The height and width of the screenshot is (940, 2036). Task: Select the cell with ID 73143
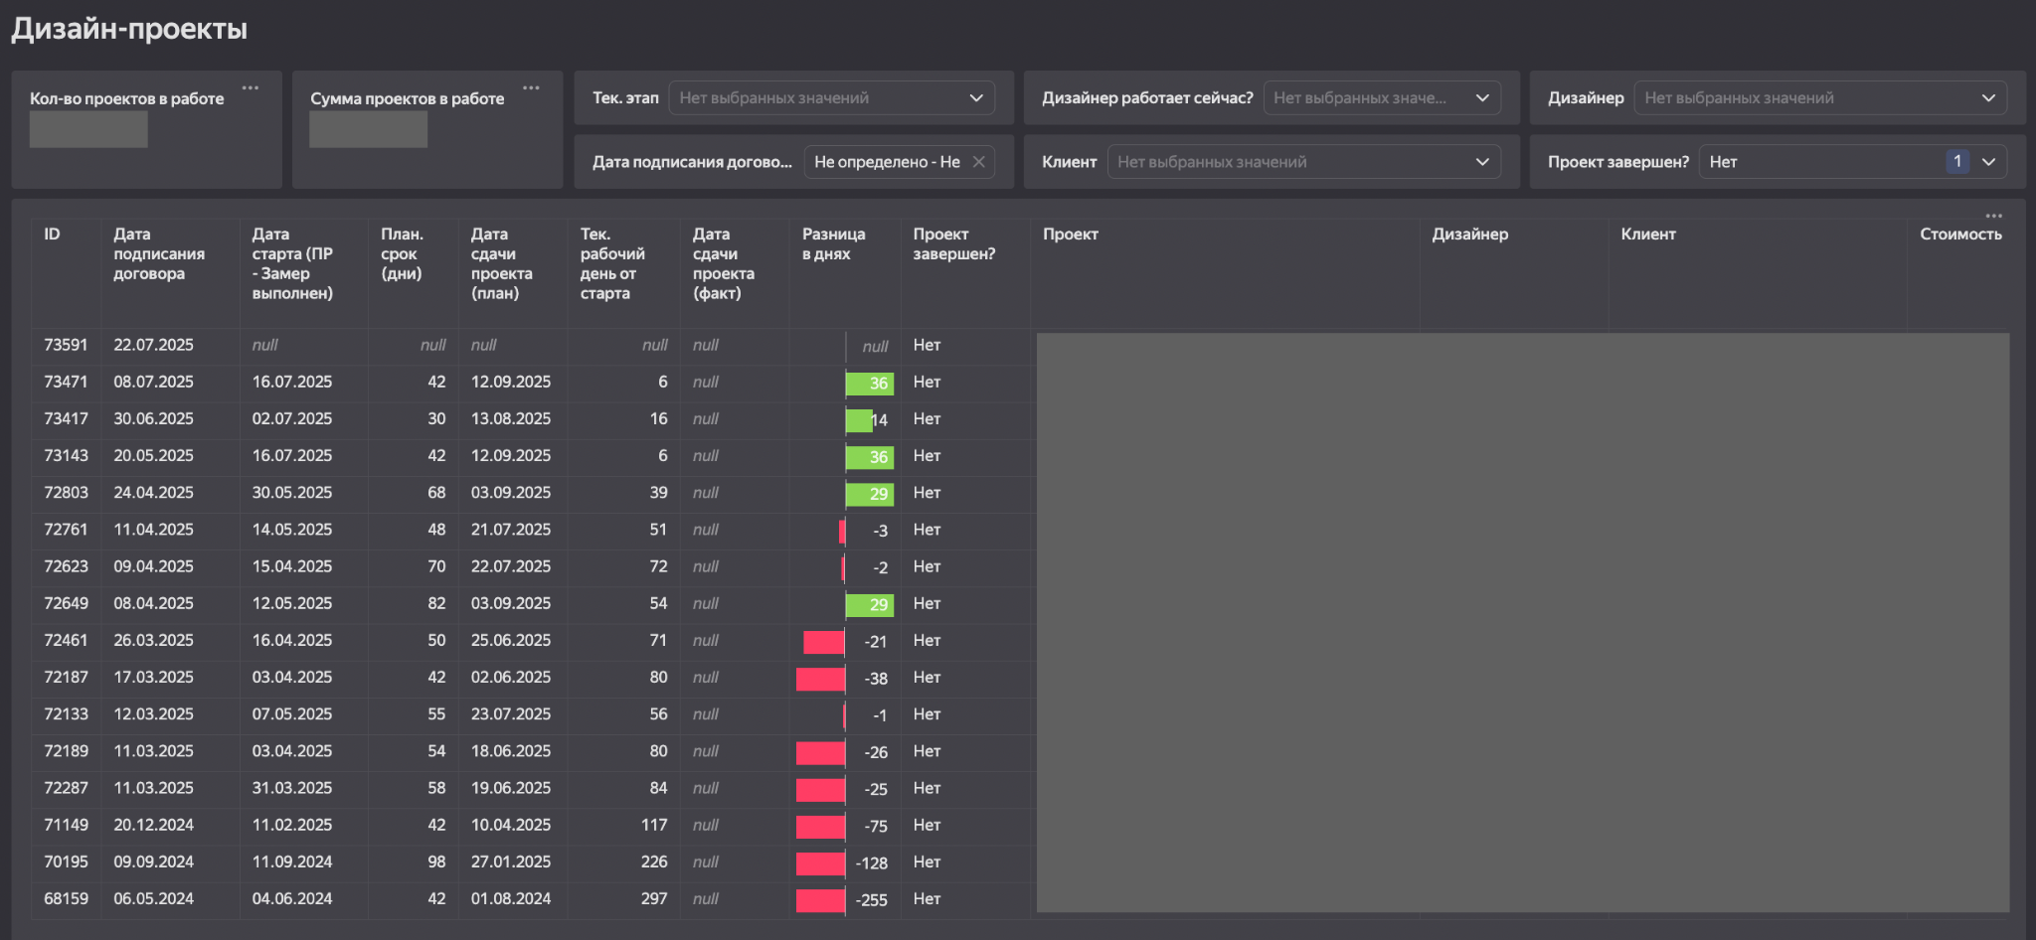pos(66,456)
